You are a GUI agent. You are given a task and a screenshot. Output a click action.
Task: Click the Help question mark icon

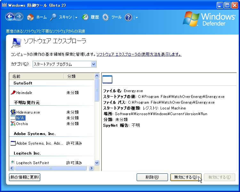128,17
